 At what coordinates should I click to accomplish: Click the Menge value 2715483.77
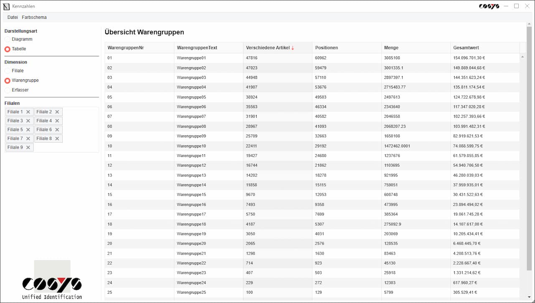[x=395, y=87]
